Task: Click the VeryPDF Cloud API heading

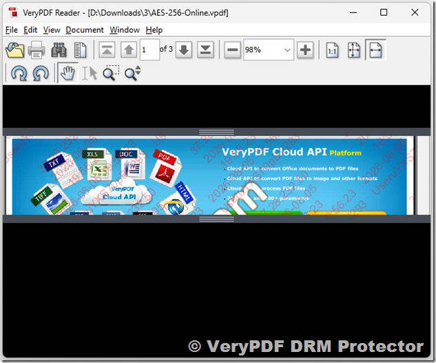Action: (274, 152)
